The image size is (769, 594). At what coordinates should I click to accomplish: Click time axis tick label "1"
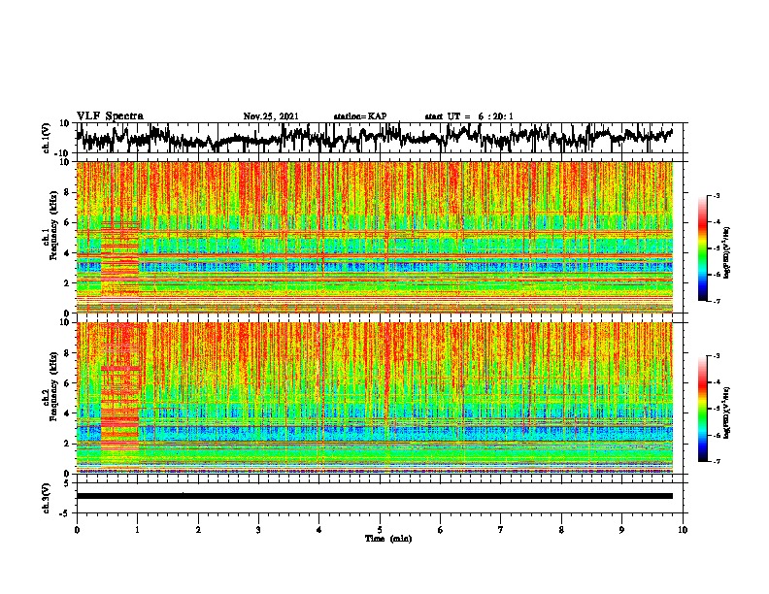click(137, 530)
